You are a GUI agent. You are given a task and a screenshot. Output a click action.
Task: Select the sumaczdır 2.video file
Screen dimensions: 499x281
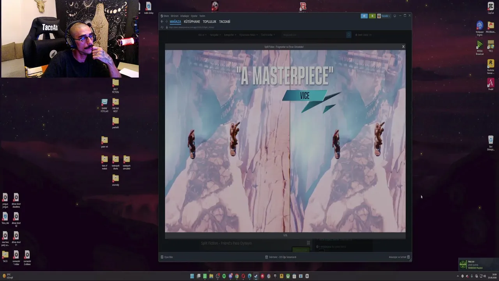point(27,258)
